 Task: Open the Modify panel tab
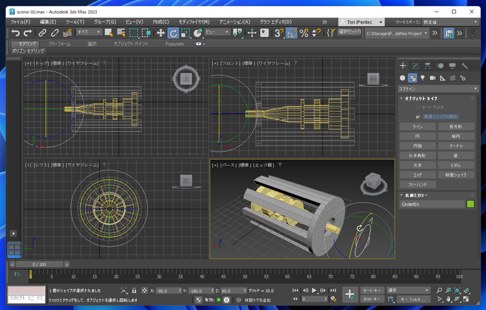[x=415, y=66]
